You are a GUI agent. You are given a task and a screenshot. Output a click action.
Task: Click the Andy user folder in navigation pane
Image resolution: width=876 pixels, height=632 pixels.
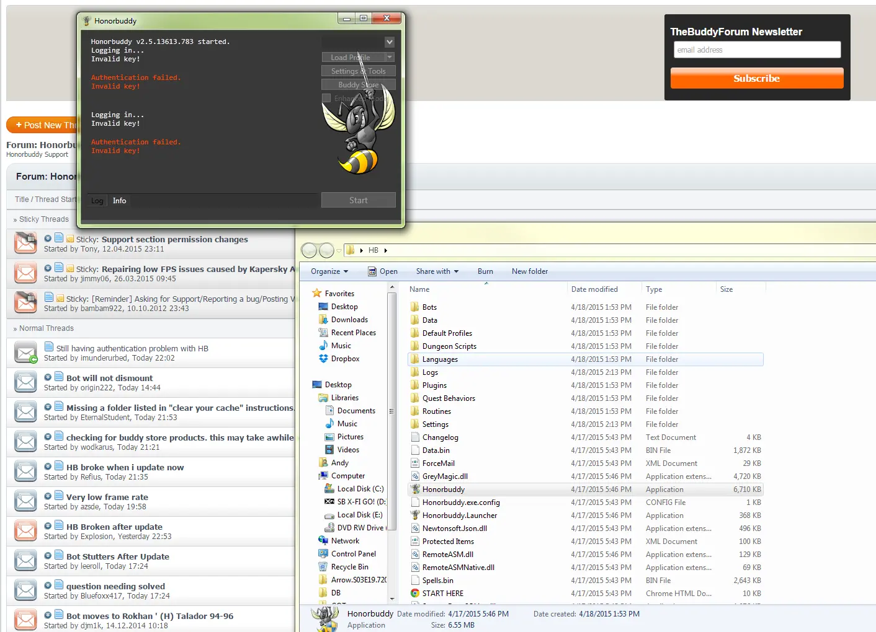[x=340, y=462]
